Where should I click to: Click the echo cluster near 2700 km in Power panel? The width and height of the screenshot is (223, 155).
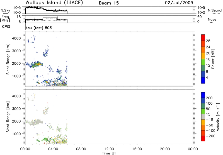(45, 53)
